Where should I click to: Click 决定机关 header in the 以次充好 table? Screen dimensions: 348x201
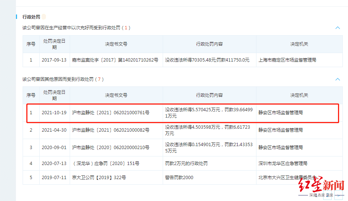299,44
